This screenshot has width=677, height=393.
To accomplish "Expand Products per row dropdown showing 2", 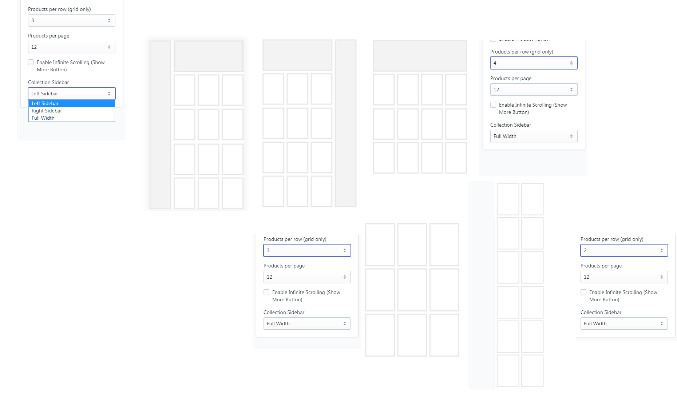I will tap(623, 250).
